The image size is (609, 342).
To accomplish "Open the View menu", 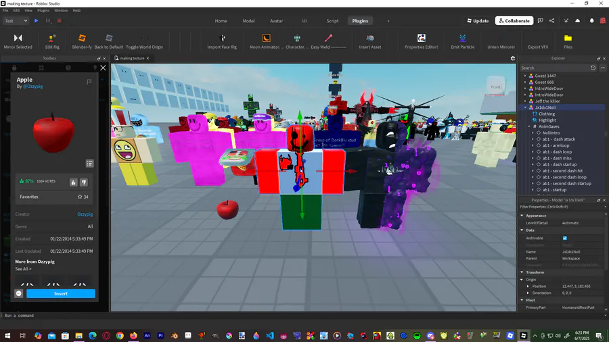I will click(x=28, y=10).
